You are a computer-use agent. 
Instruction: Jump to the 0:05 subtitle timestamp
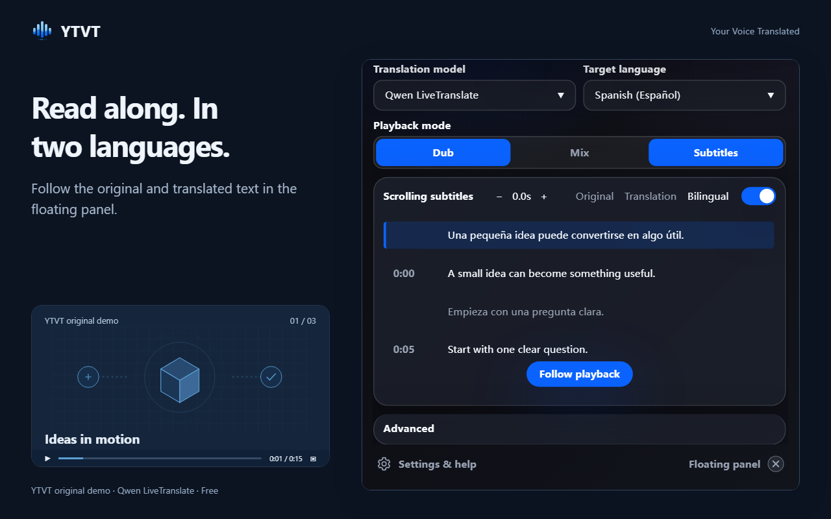(404, 350)
